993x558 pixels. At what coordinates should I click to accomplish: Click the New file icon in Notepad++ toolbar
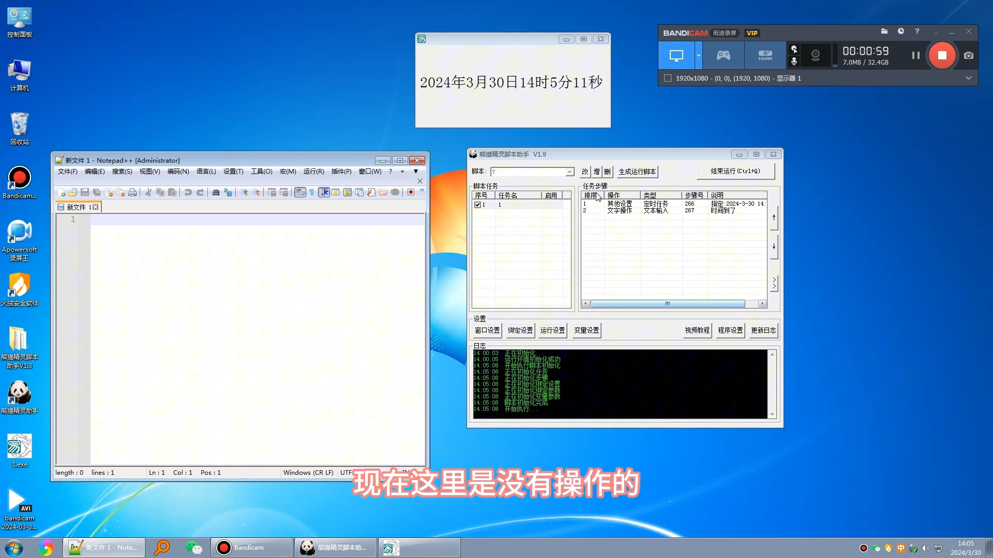[x=61, y=192]
